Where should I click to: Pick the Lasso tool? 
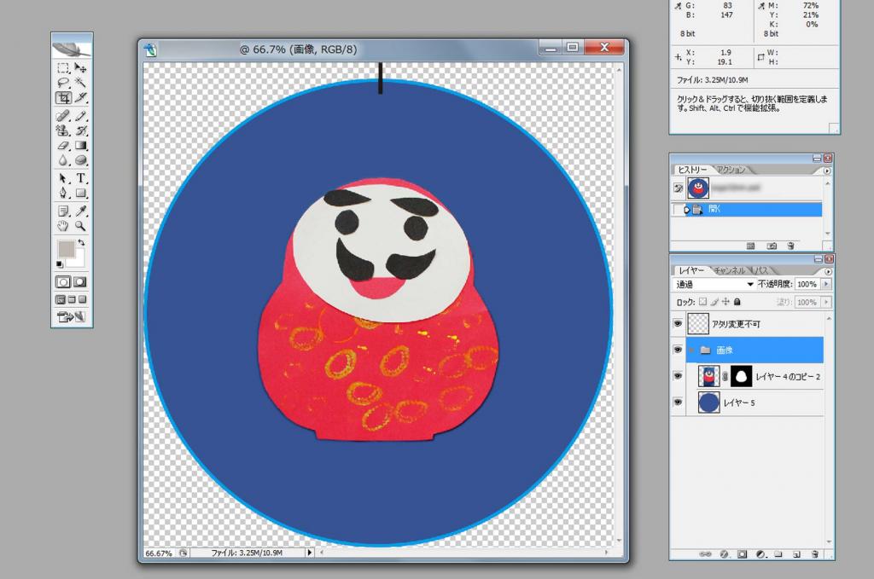tap(63, 83)
